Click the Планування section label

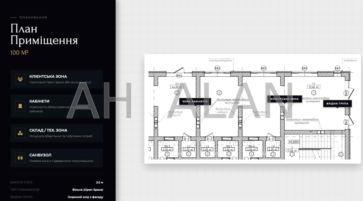pos(33,17)
